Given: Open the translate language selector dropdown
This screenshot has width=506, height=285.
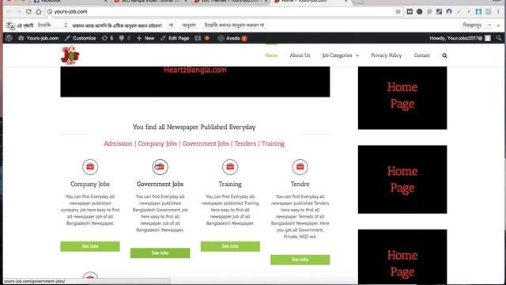Looking at the screenshot, I should tap(52, 25).
